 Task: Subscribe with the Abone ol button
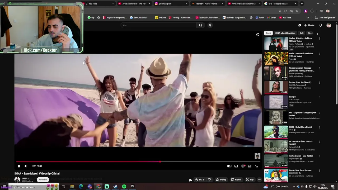pyautogui.click(x=43, y=180)
